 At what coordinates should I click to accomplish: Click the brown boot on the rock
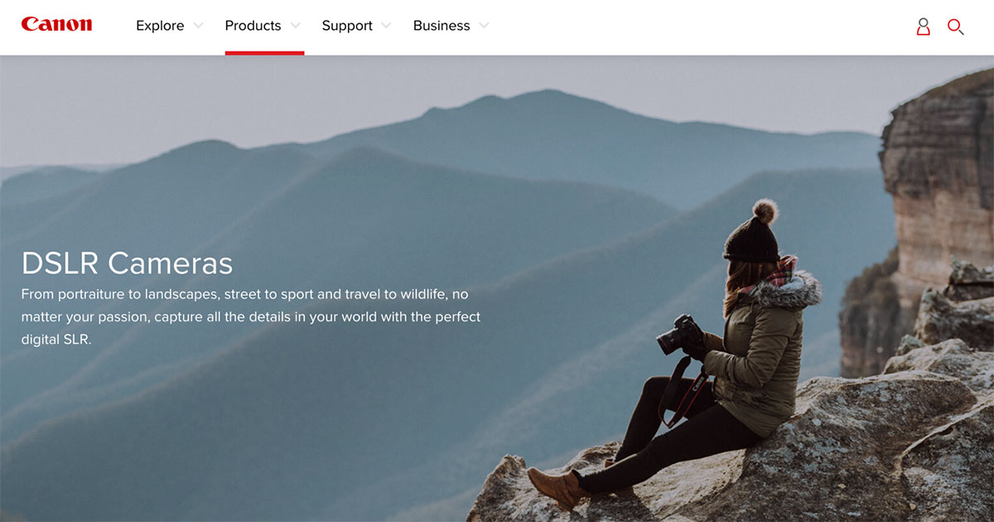[557, 487]
